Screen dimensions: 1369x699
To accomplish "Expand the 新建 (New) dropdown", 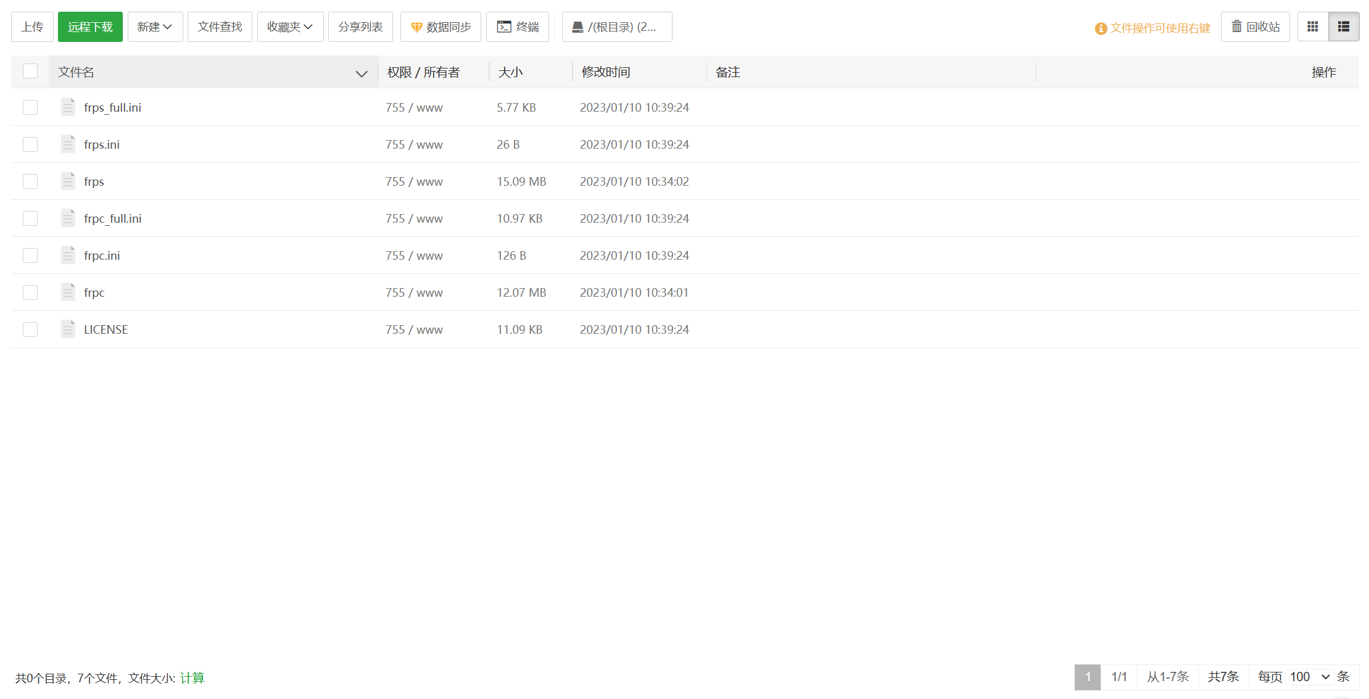I will point(155,27).
